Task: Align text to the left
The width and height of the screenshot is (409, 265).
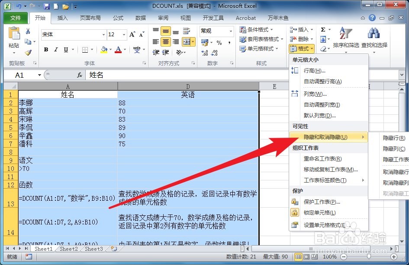Action: [156, 41]
